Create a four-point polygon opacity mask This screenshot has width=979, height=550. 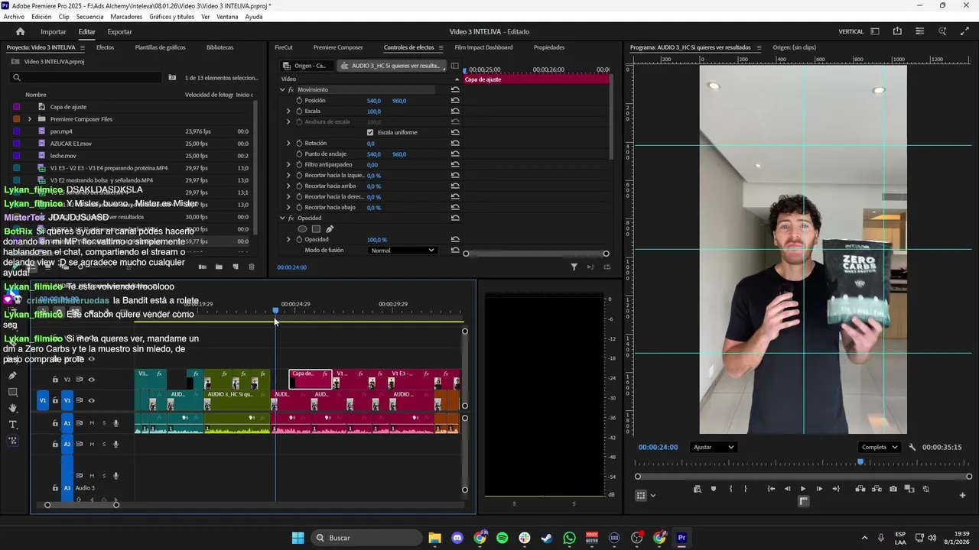tap(316, 229)
